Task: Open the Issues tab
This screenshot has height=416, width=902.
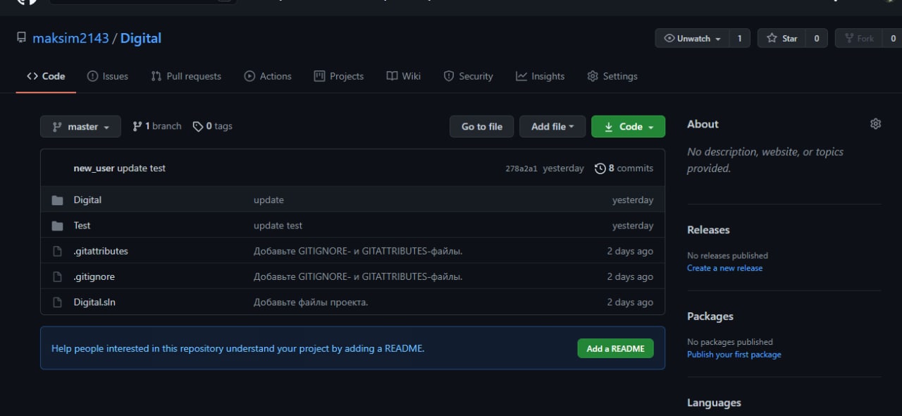Action: click(108, 76)
